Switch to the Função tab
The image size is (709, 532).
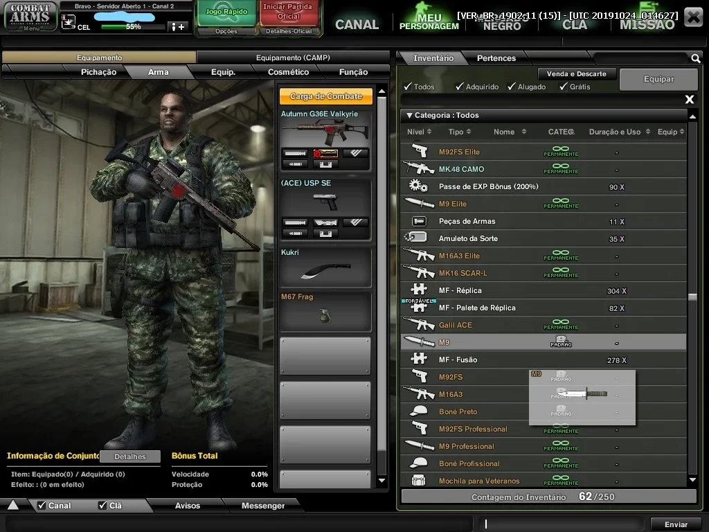coord(353,72)
